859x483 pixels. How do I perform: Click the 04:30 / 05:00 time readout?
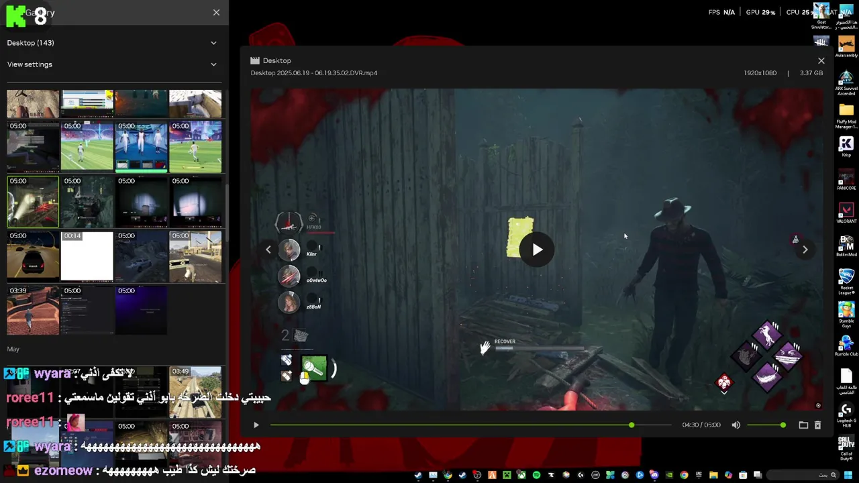[701, 425]
